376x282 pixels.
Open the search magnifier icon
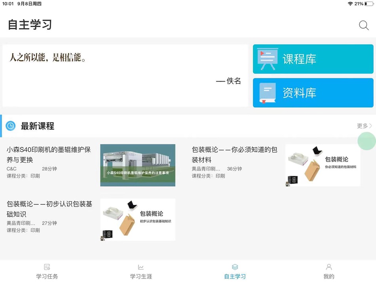(x=364, y=25)
